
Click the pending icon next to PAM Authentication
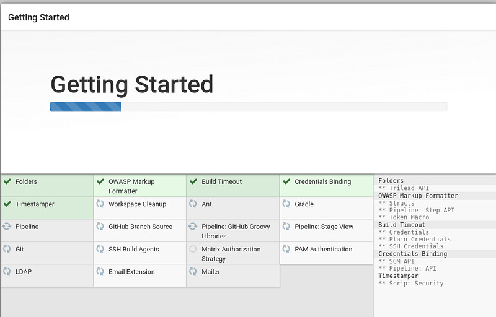coord(286,249)
